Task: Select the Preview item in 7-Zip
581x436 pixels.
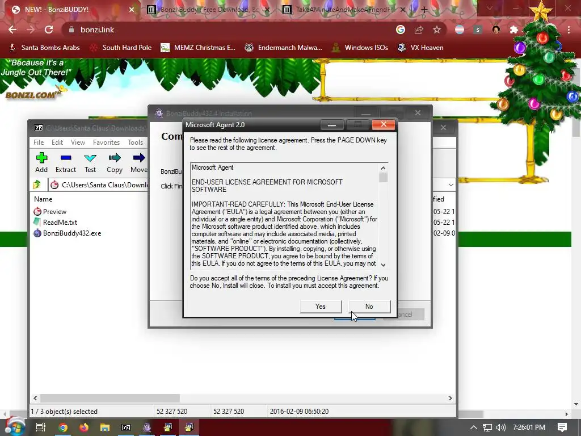Action: coord(50,212)
